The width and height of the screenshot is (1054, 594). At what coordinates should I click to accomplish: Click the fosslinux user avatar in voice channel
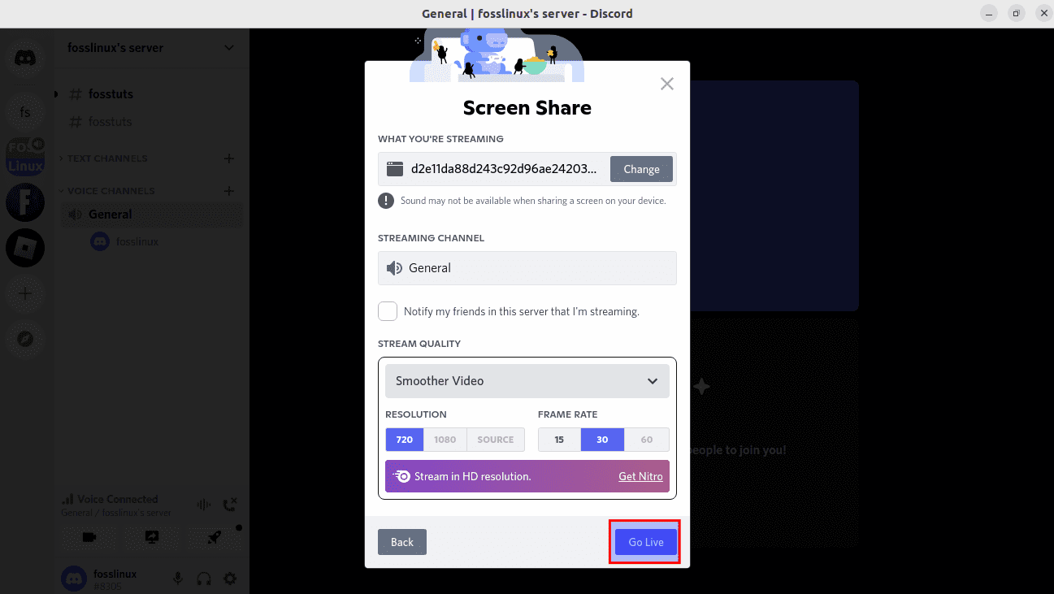click(100, 241)
